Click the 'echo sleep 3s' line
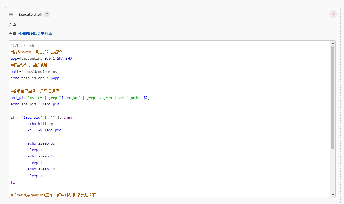Image resolution: width=344 pixels, height=204 pixels. (x=41, y=143)
